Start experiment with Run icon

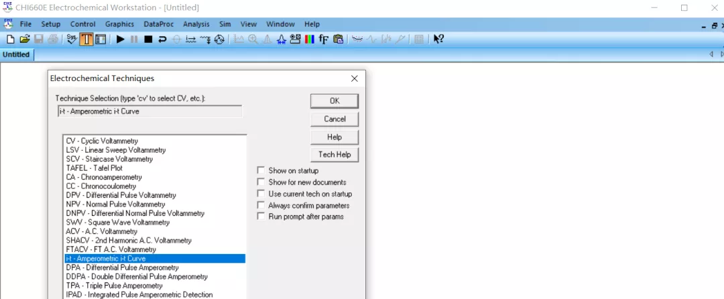tap(121, 40)
